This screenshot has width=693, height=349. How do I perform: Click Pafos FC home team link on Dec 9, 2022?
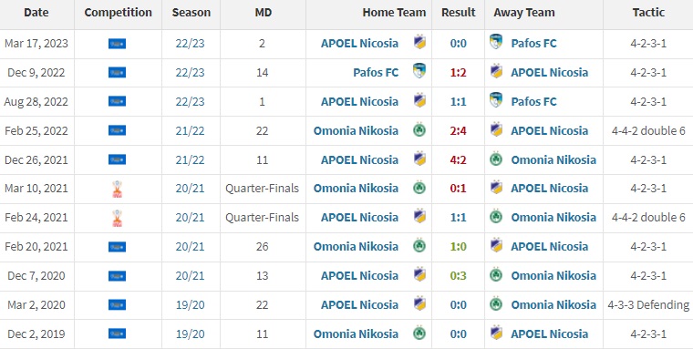tap(376, 73)
